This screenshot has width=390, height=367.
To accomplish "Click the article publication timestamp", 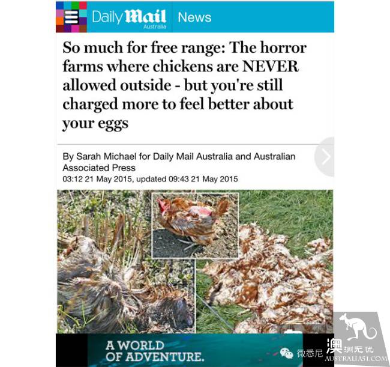I will tap(150, 179).
